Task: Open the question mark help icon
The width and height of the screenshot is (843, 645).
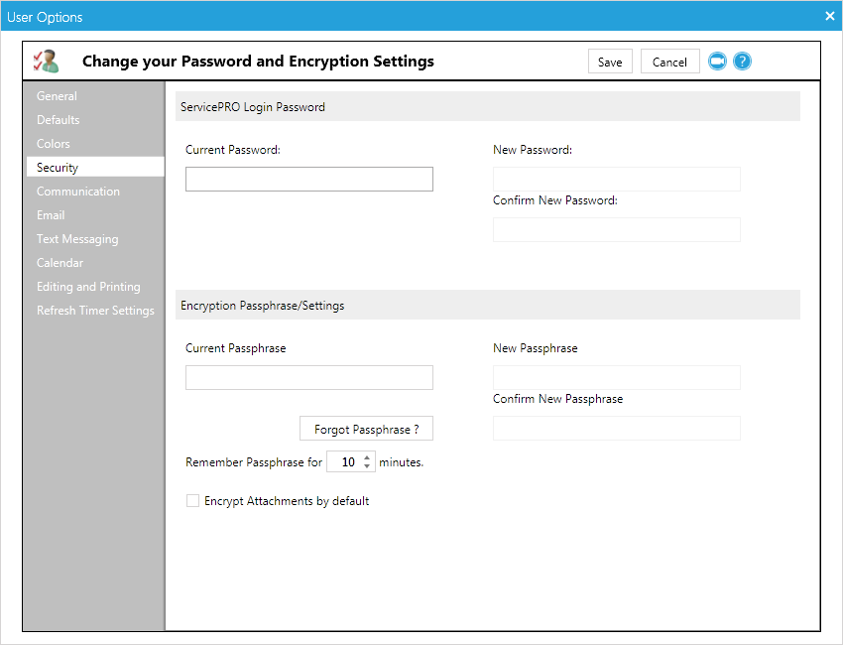Action: [x=742, y=62]
